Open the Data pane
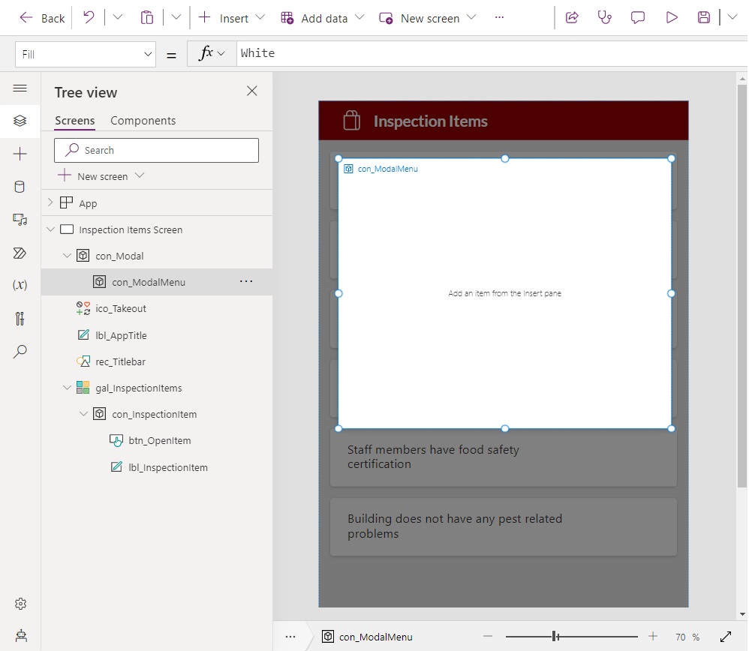 pyautogui.click(x=20, y=187)
